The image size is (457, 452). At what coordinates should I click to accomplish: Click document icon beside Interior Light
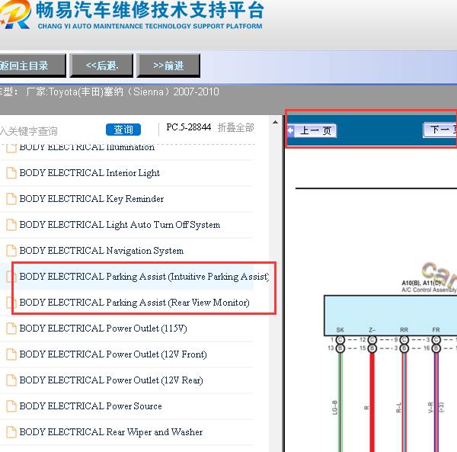(x=11, y=173)
